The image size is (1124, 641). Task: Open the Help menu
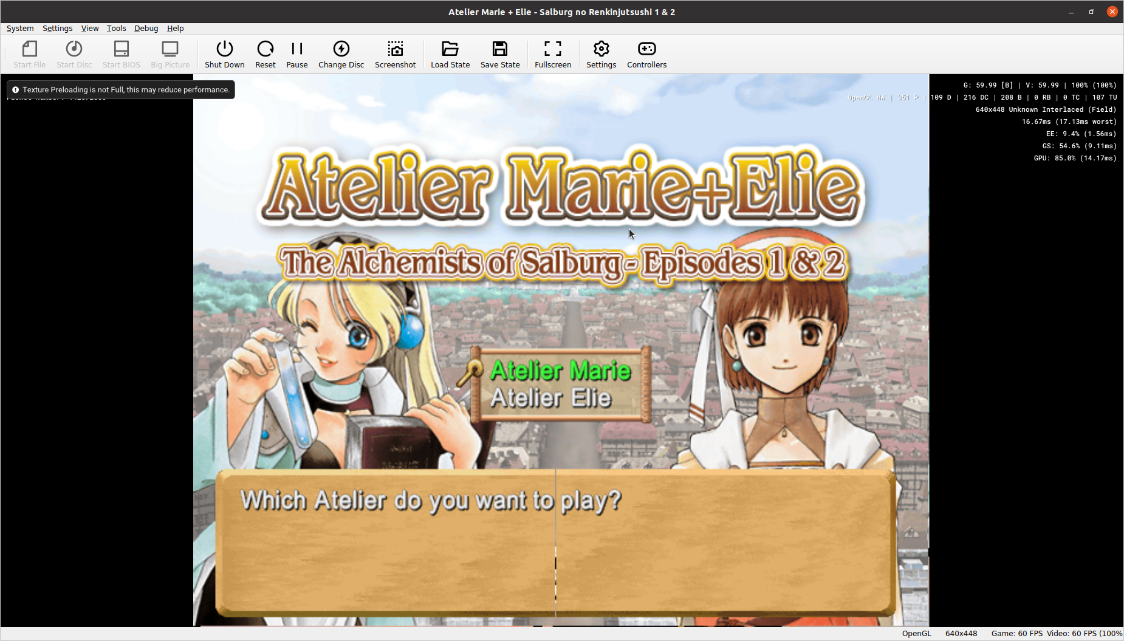[x=175, y=28]
